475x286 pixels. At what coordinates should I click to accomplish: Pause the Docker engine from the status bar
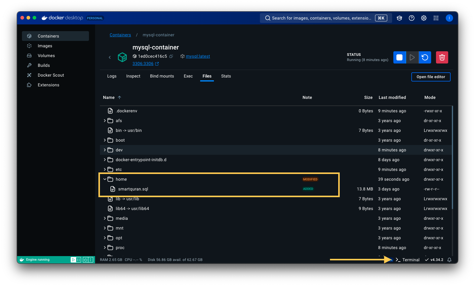tap(78, 260)
